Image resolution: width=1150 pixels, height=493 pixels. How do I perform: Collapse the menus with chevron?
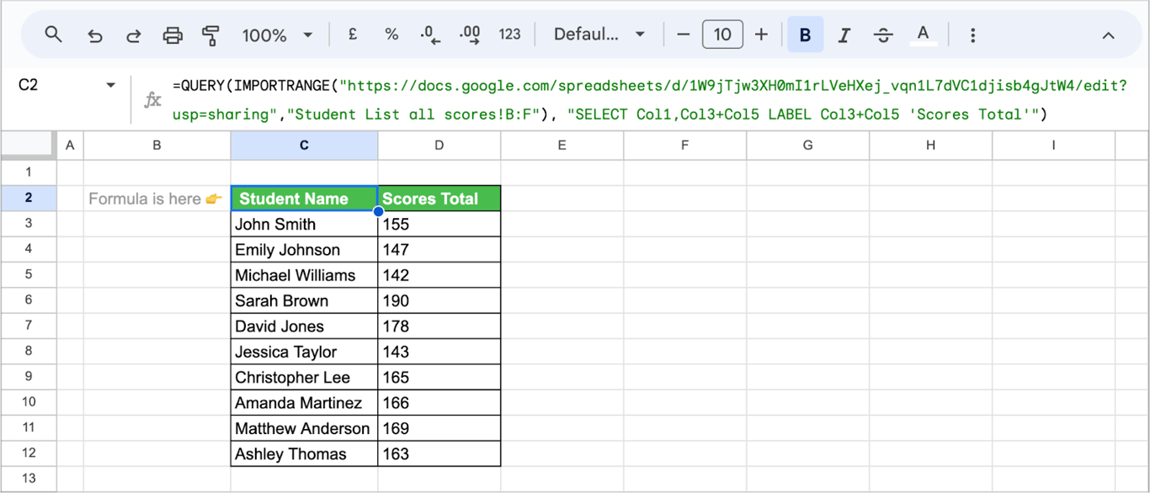pyautogui.click(x=1108, y=35)
